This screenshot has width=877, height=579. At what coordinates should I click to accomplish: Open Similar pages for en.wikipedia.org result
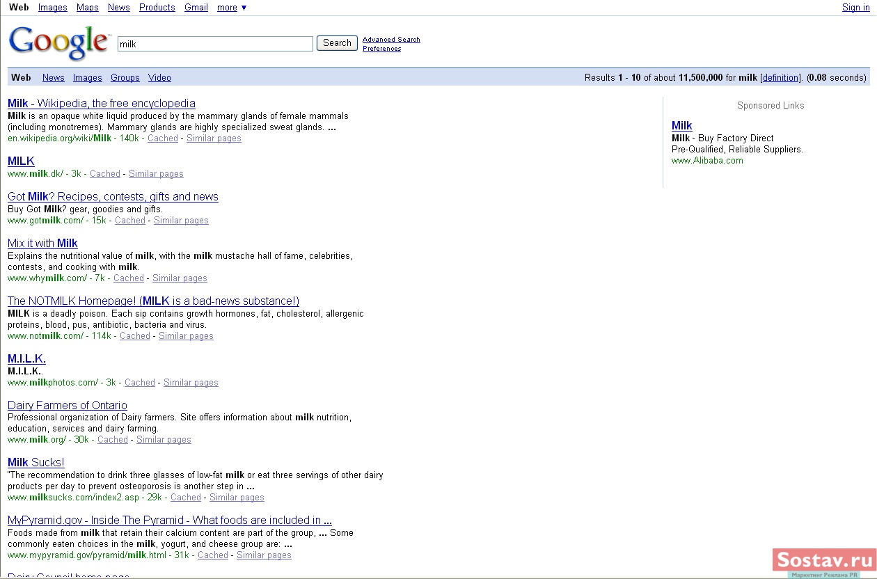pos(214,138)
